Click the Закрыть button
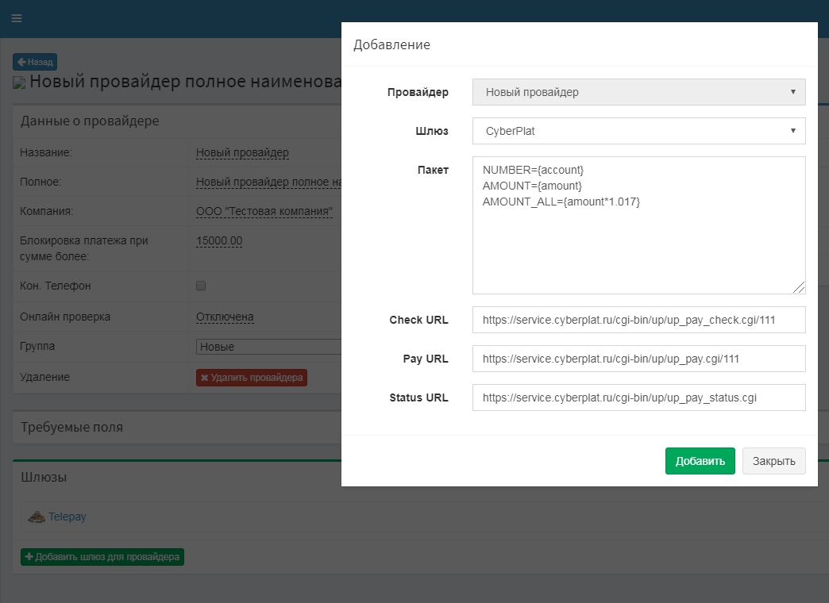 [x=773, y=461]
